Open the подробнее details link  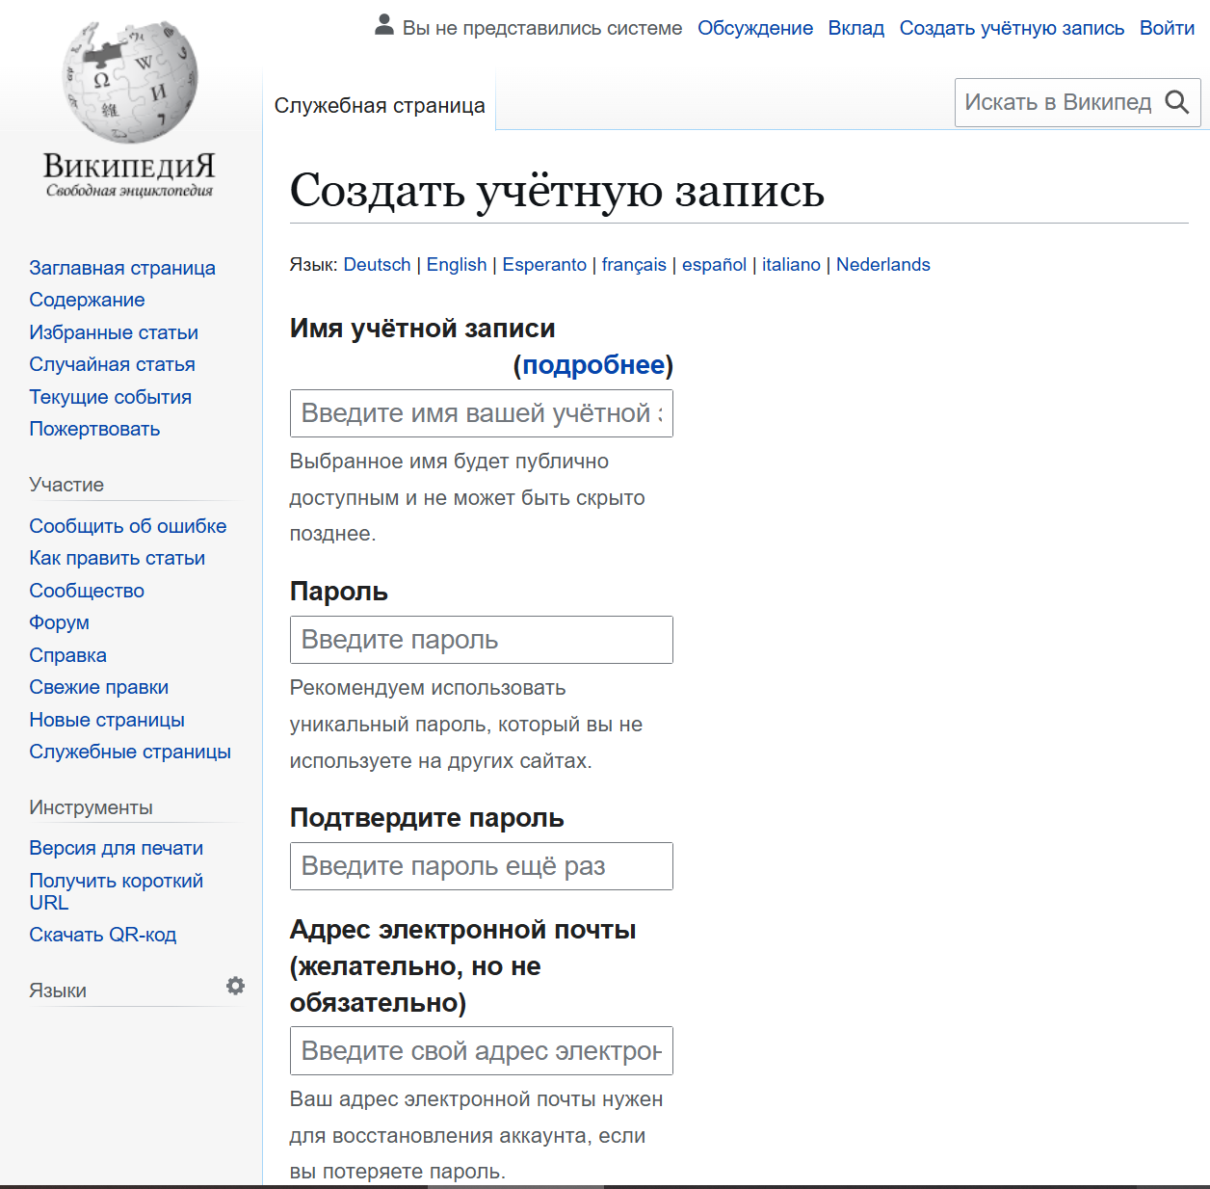[x=593, y=365]
